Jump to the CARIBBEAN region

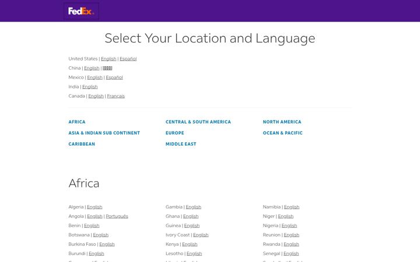click(82, 144)
